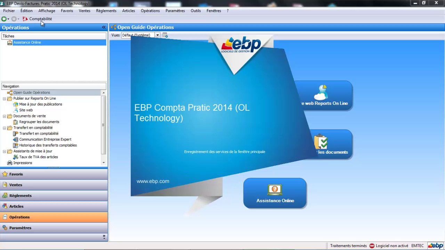The width and height of the screenshot is (445, 250).
Task: Switch to the Paramètres navigation pane
Action: click(54, 228)
